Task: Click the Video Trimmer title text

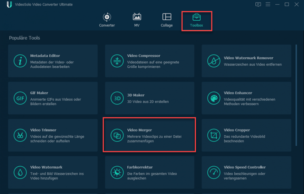Action: (43, 130)
